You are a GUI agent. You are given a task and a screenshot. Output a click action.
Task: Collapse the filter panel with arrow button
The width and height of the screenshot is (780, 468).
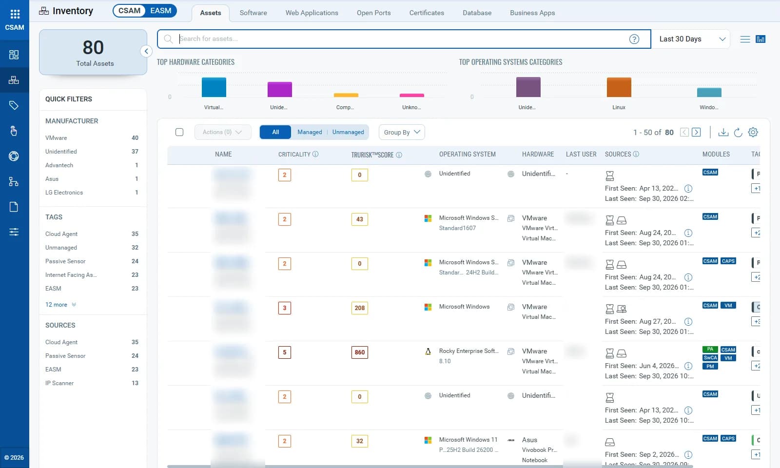tap(146, 51)
